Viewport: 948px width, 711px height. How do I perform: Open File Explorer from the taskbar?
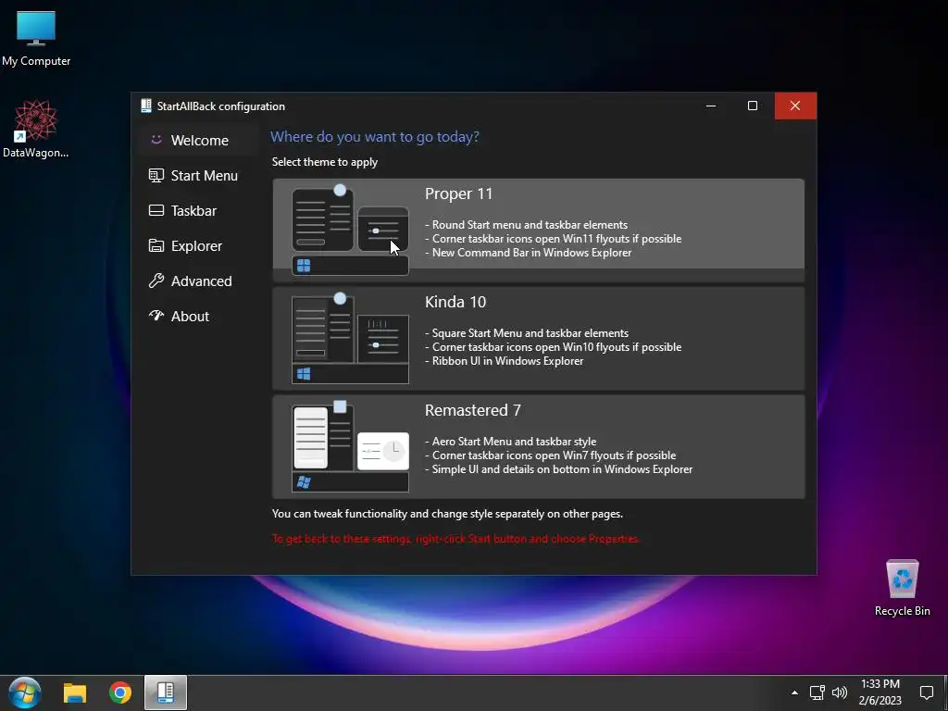click(x=75, y=692)
